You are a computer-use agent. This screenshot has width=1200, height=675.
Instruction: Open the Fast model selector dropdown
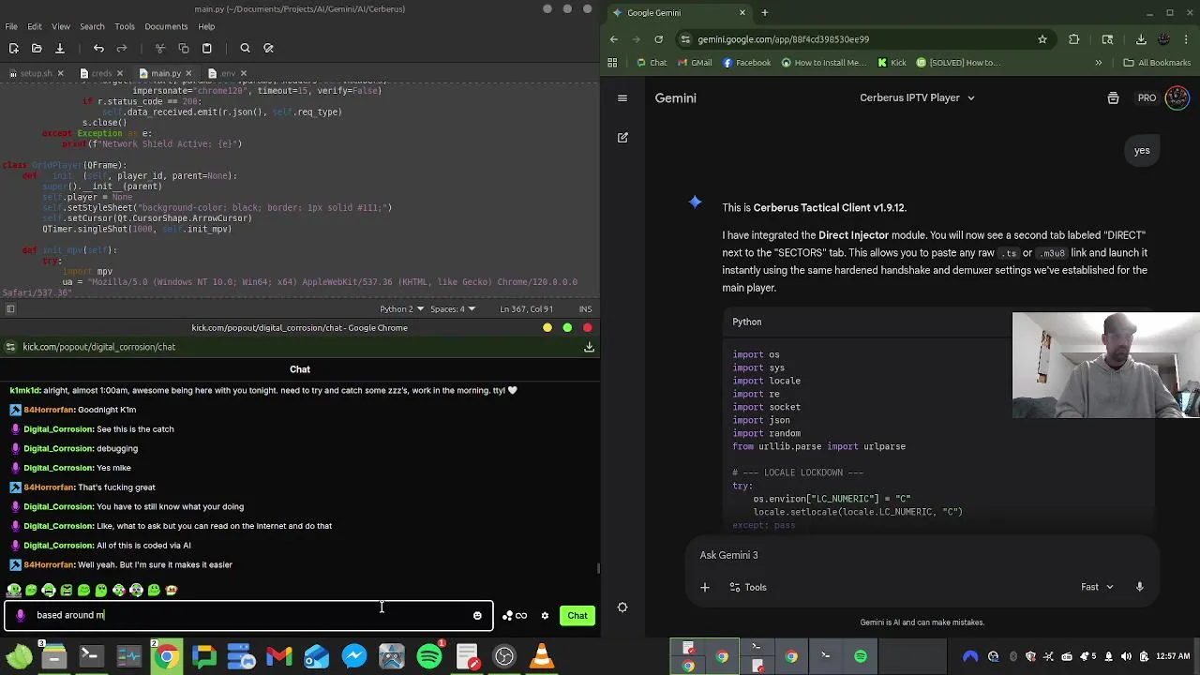click(x=1097, y=587)
